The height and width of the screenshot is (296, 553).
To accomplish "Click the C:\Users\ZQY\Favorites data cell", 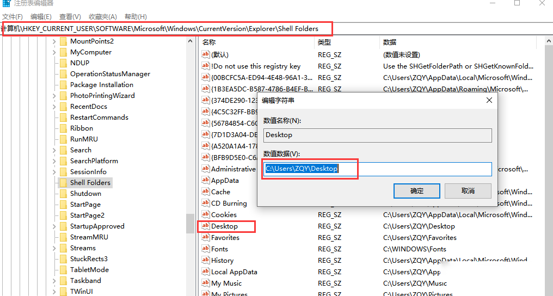I will 420,237.
